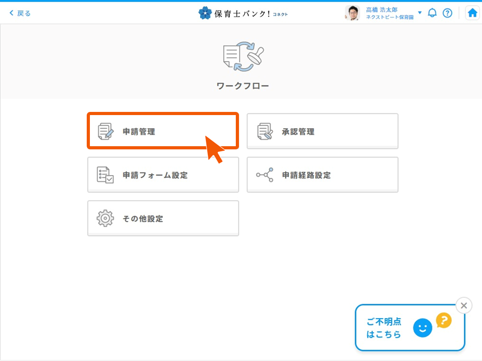Click the 保育士バンク! コネクト logo
Image resolution: width=482 pixels, height=361 pixels.
tap(243, 13)
